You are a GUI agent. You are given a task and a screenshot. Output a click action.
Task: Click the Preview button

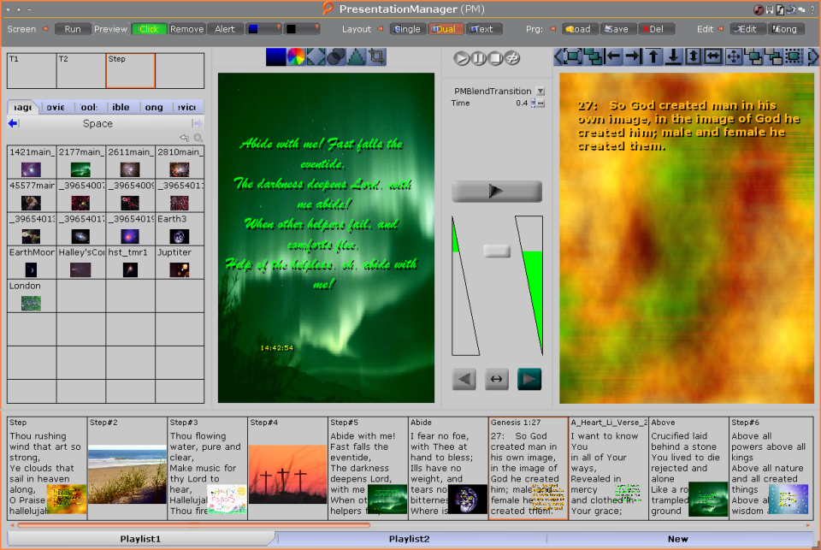(110, 28)
